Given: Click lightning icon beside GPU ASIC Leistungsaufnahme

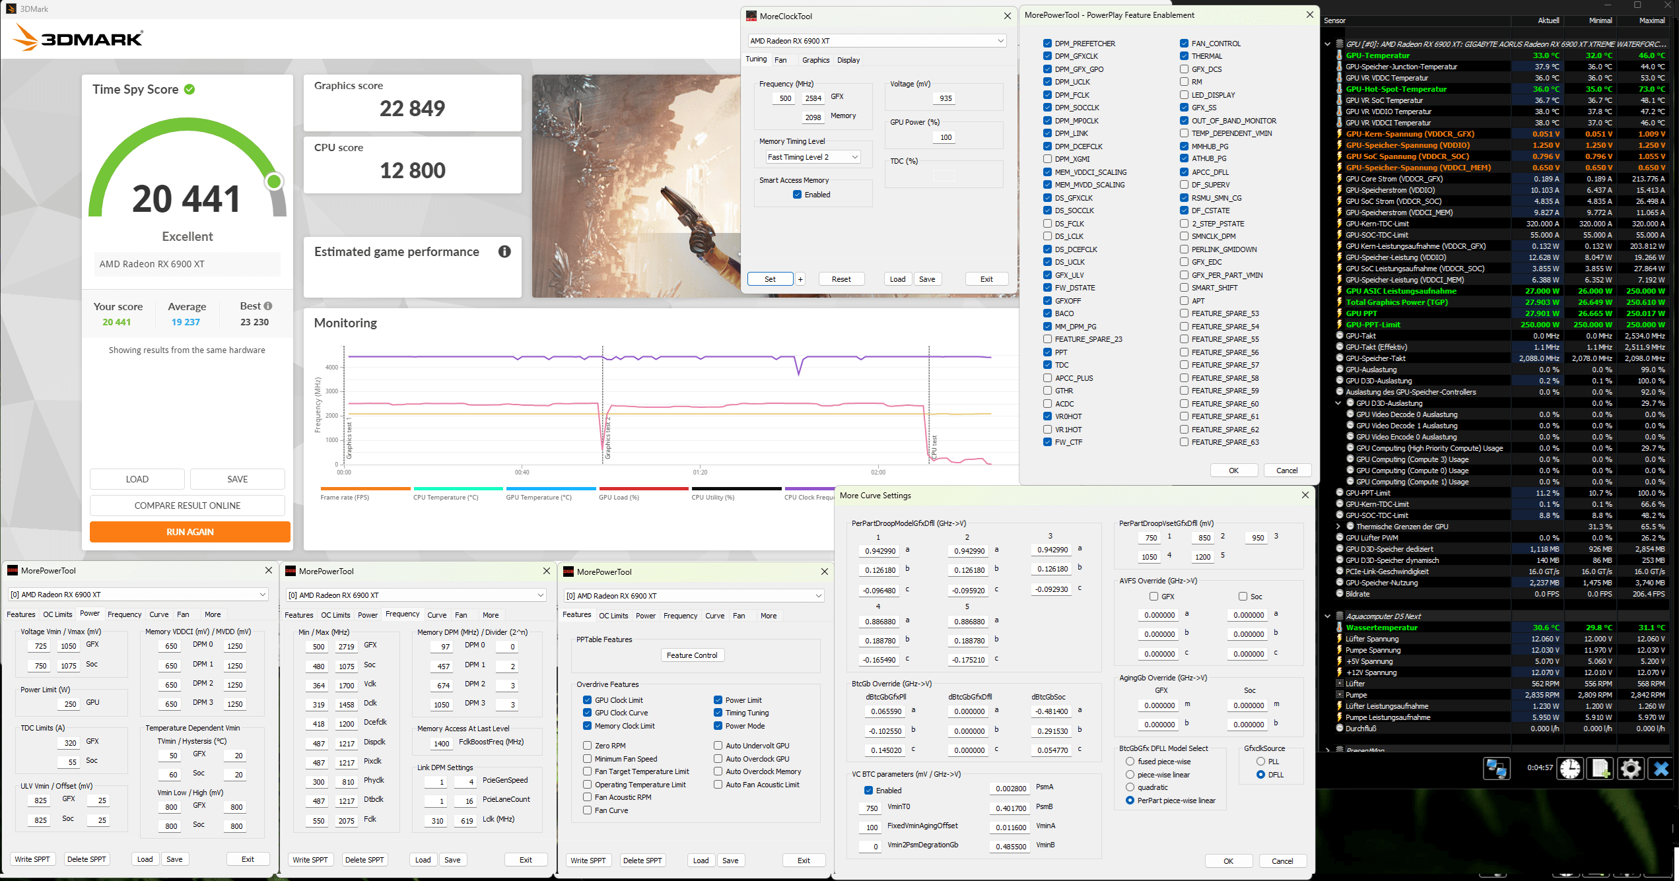Looking at the screenshot, I should (x=1340, y=291).
